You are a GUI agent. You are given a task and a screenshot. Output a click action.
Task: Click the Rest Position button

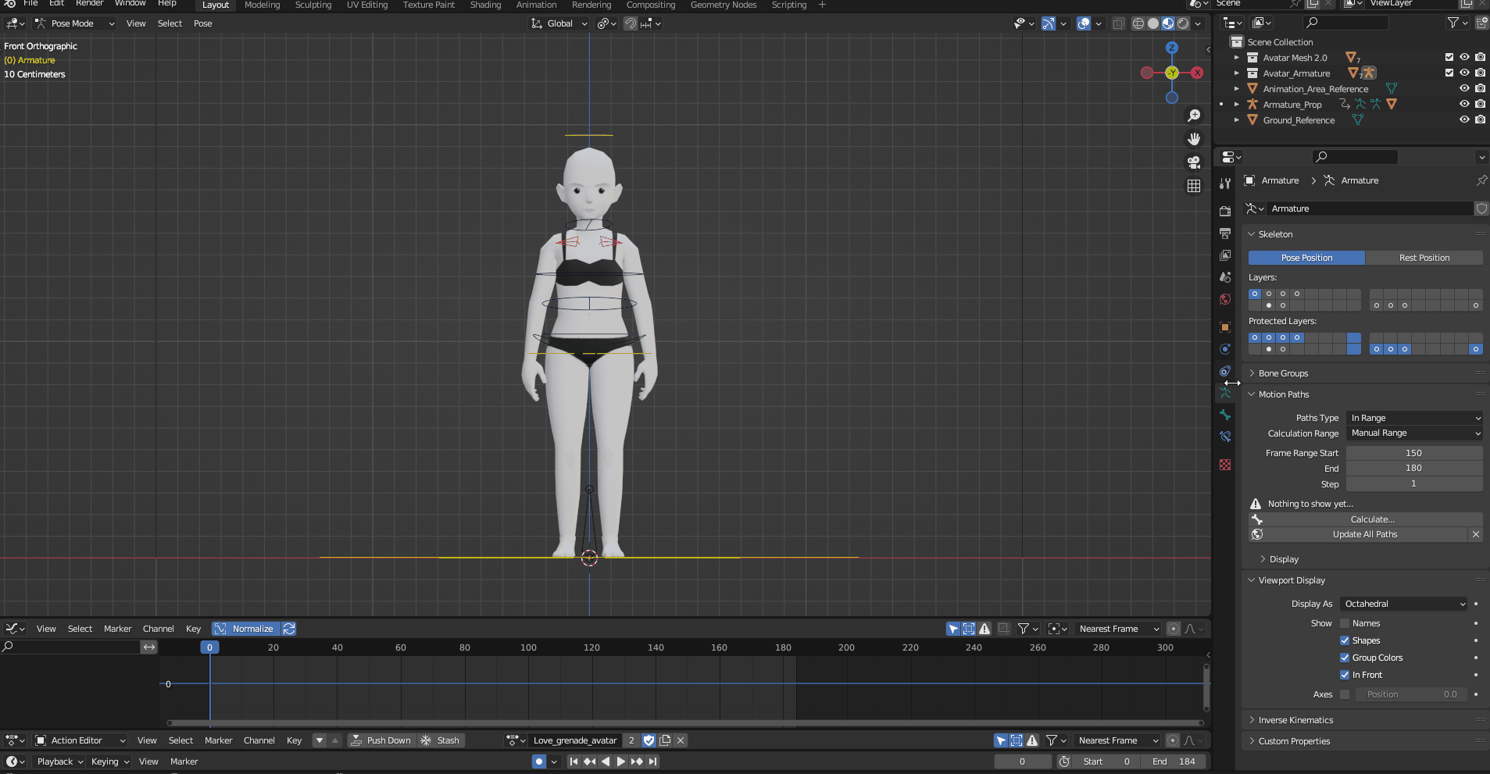coord(1424,258)
